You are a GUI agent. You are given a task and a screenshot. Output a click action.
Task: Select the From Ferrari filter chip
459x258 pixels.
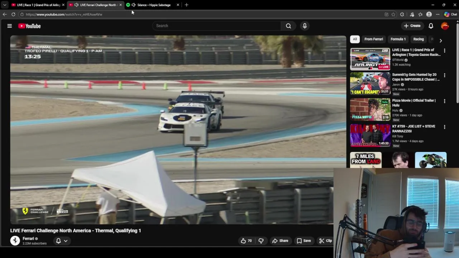pos(374,39)
